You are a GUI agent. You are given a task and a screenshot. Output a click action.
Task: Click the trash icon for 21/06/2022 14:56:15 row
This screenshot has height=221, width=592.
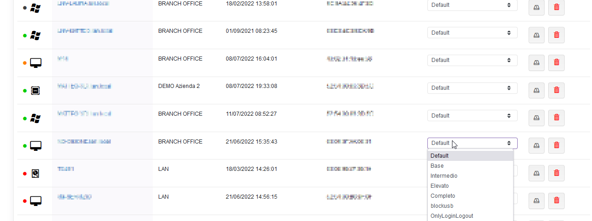coord(556,201)
